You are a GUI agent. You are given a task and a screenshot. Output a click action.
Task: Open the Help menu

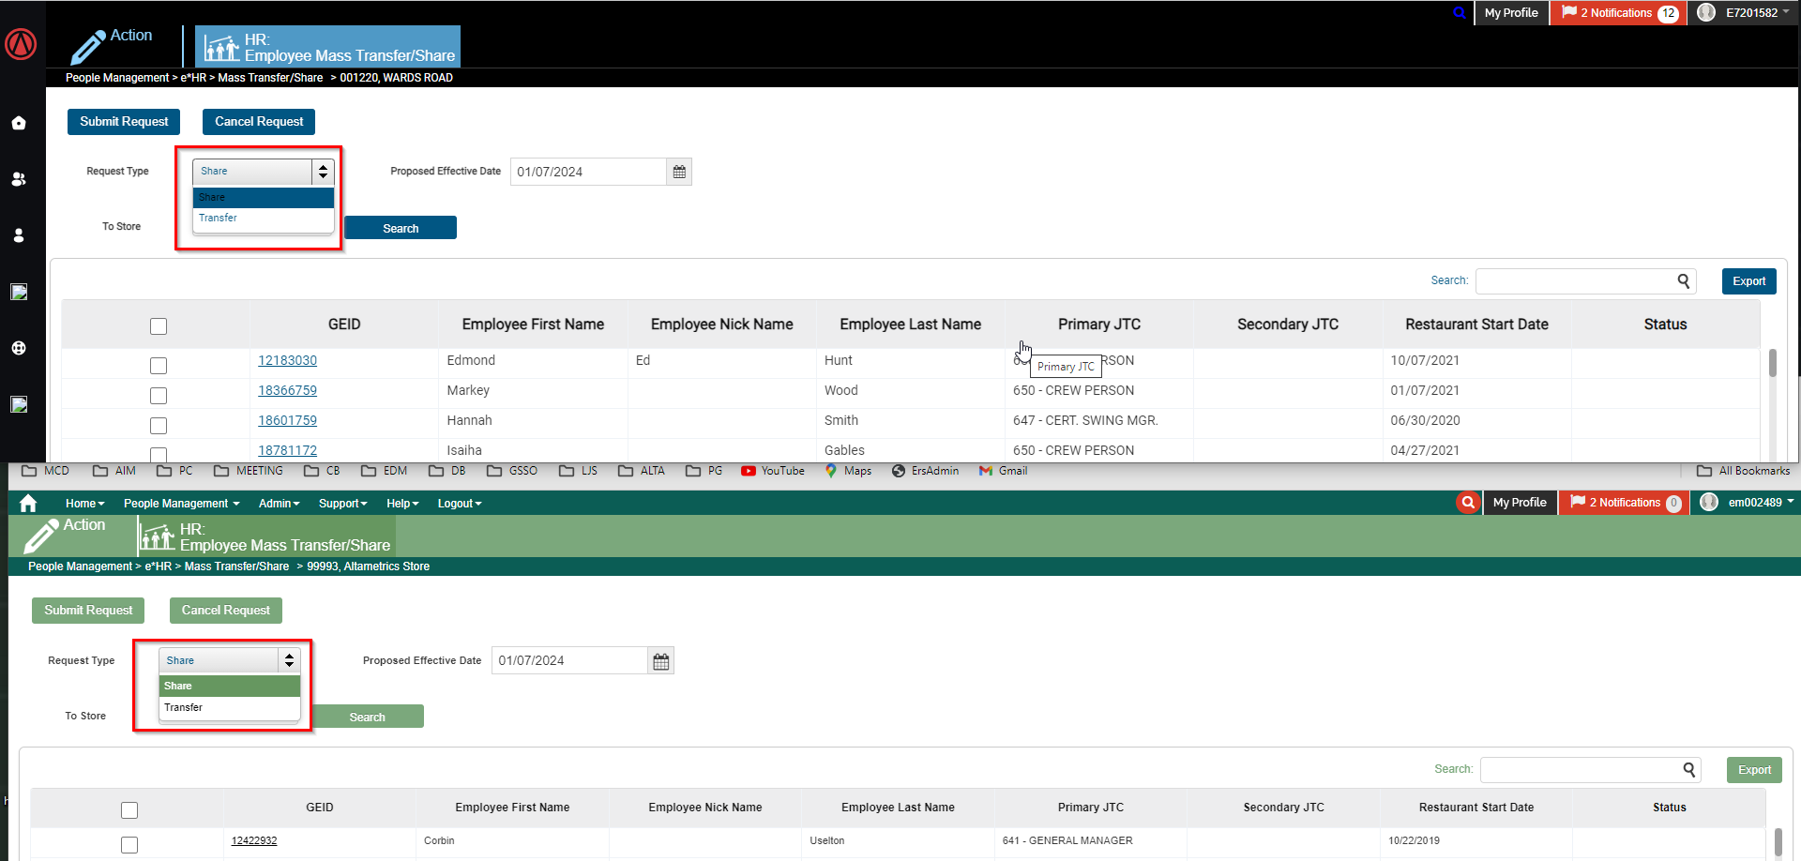click(x=402, y=504)
